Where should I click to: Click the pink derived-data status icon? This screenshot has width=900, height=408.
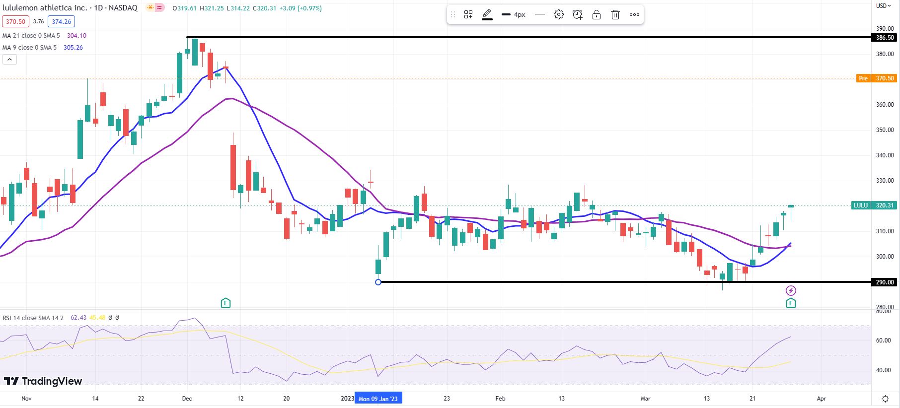[x=159, y=8]
